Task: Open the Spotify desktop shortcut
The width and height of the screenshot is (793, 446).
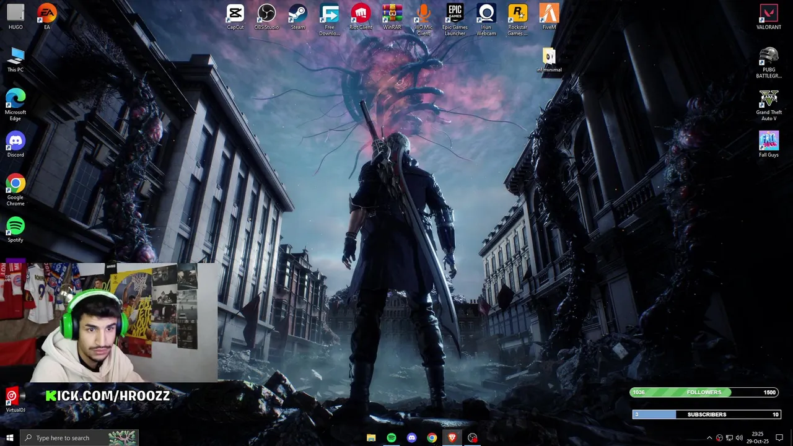Action: tap(15, 230)
